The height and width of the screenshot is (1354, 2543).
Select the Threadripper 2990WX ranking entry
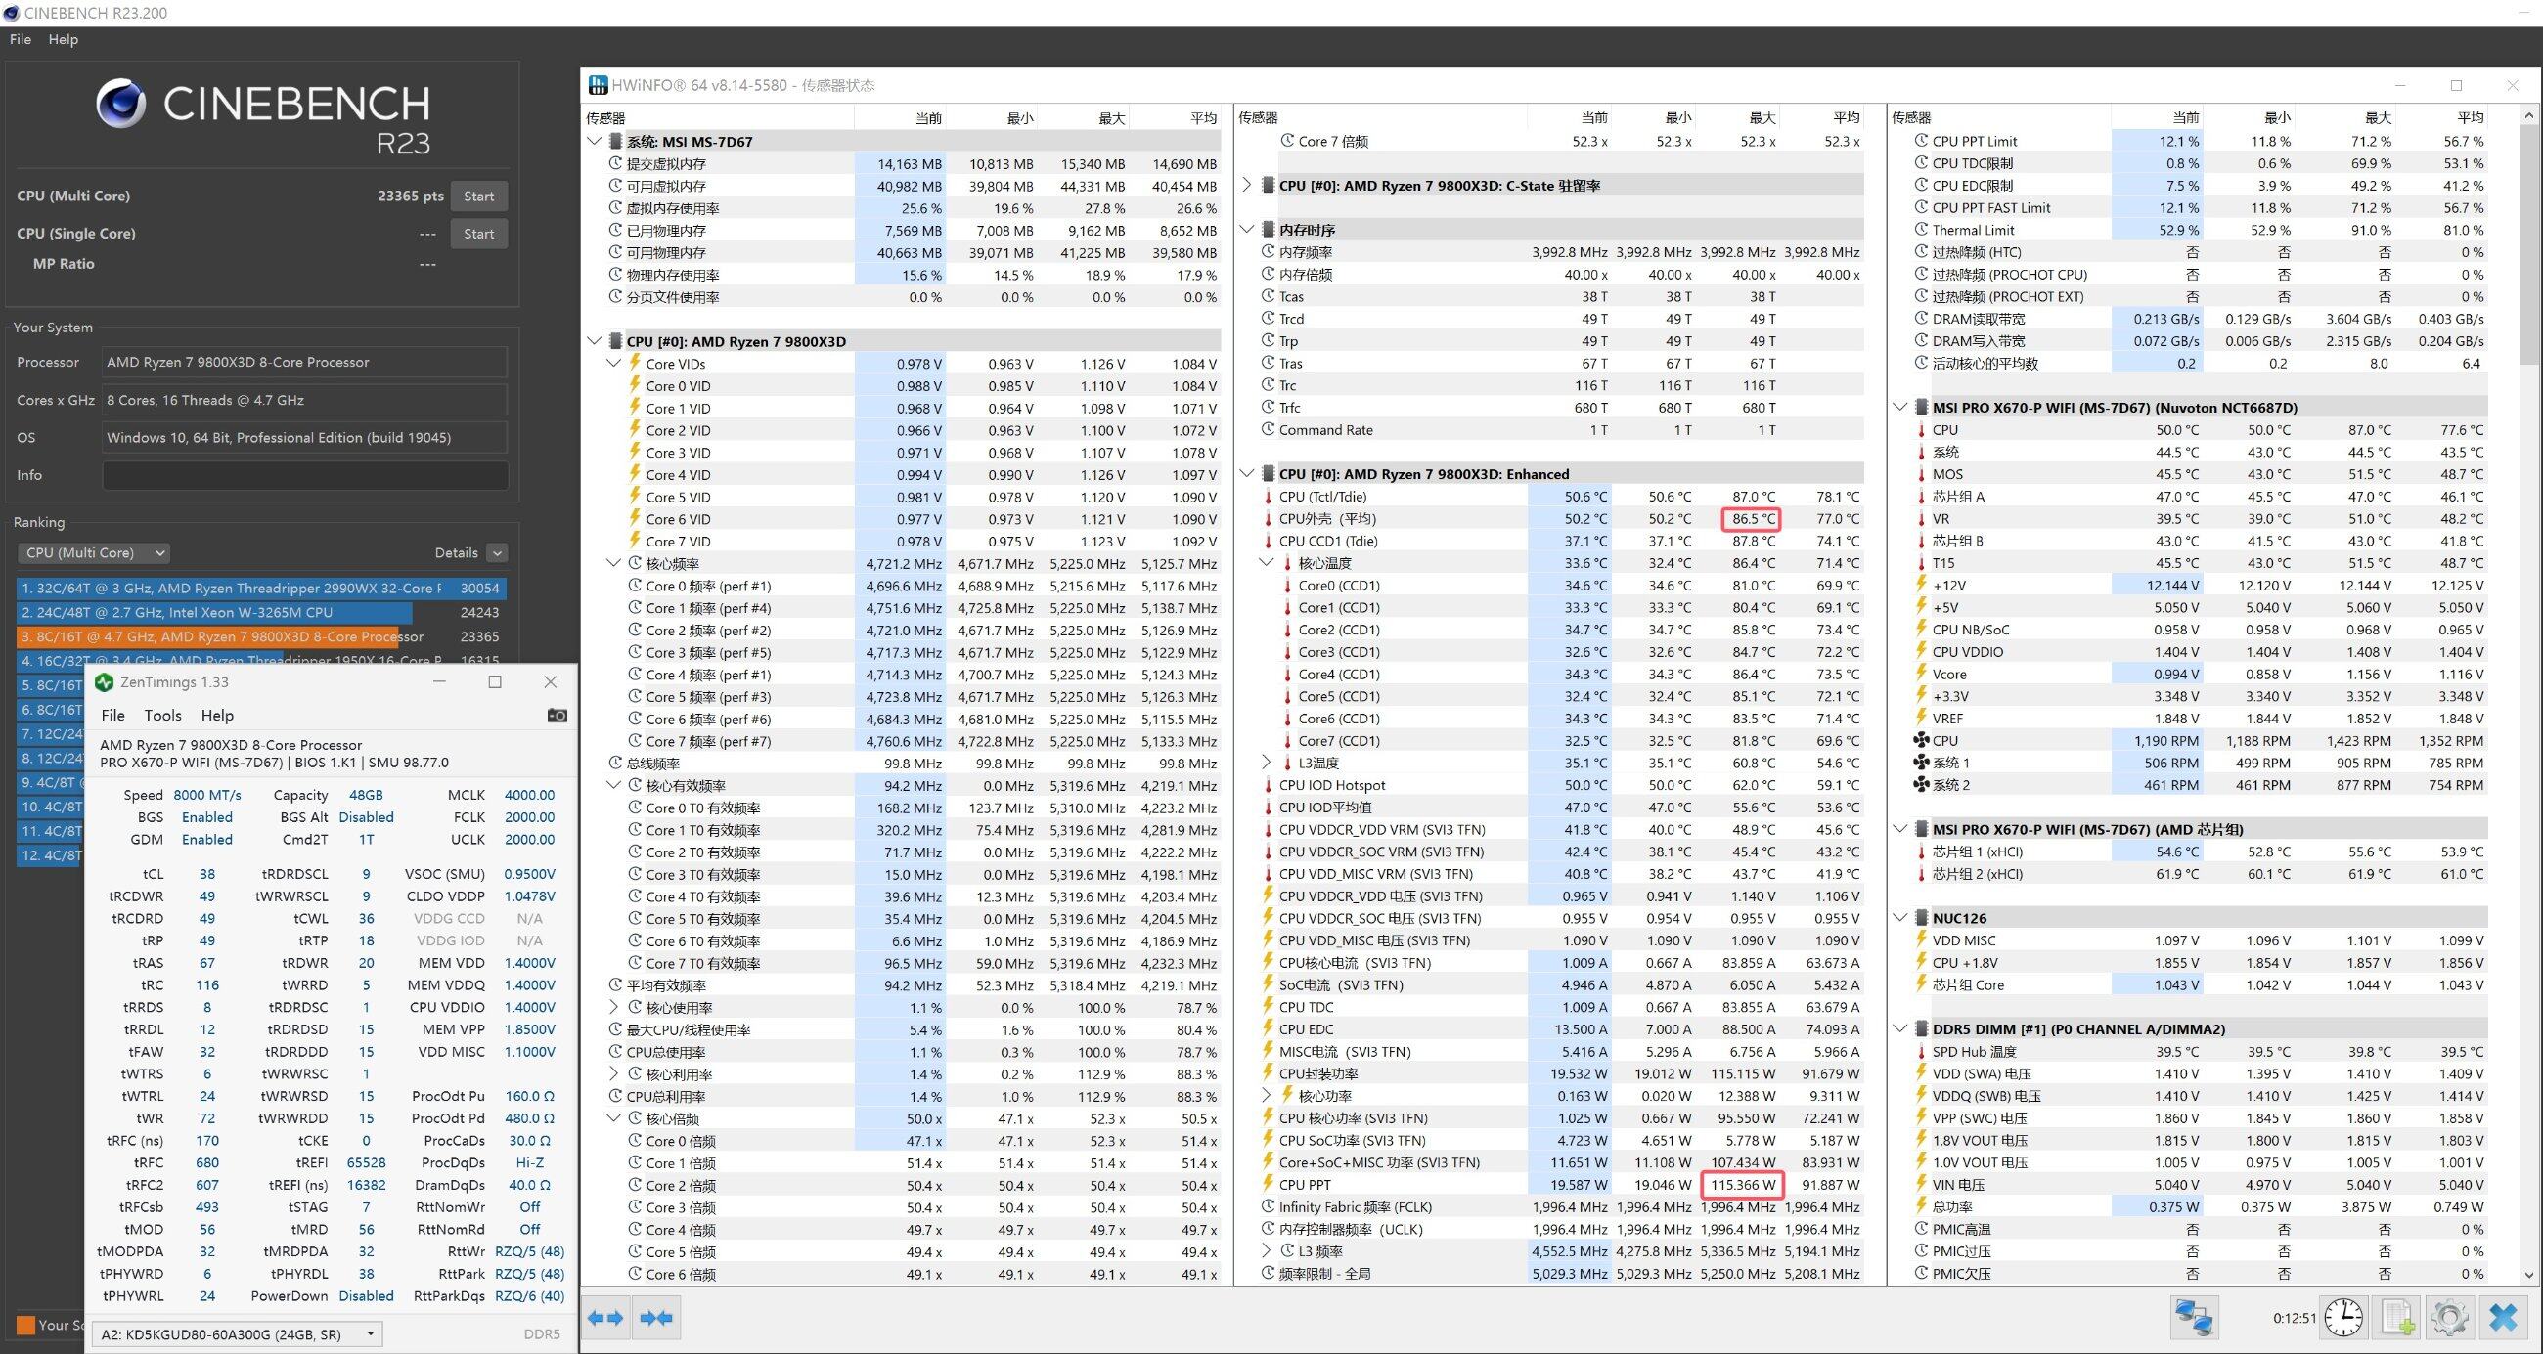261,589
